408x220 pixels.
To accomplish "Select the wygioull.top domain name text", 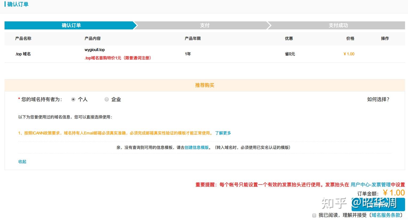I will point(95,49).
